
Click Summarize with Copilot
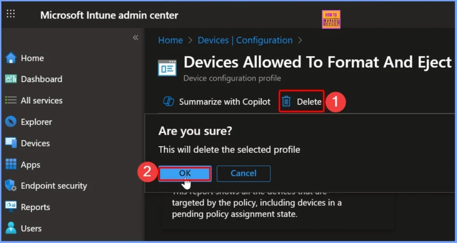pyautogui.click(x=217, y=102)
